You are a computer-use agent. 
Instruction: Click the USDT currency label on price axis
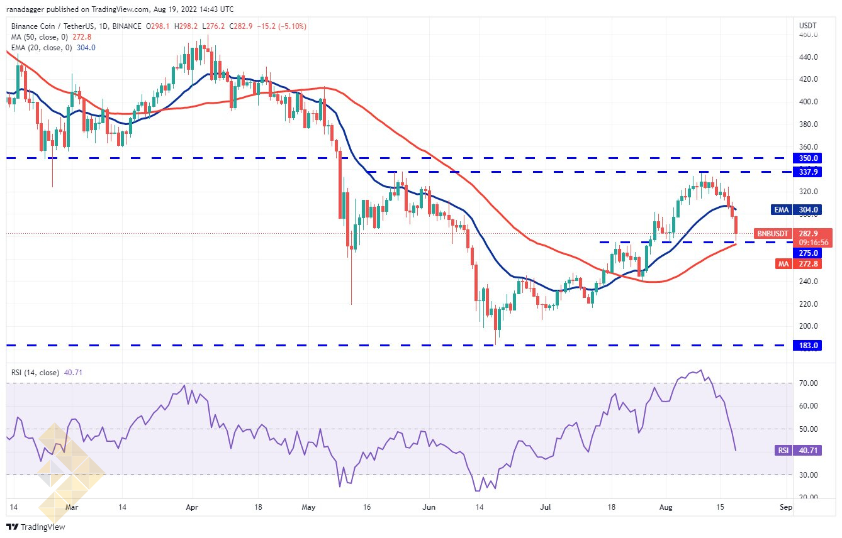point(808,25)
